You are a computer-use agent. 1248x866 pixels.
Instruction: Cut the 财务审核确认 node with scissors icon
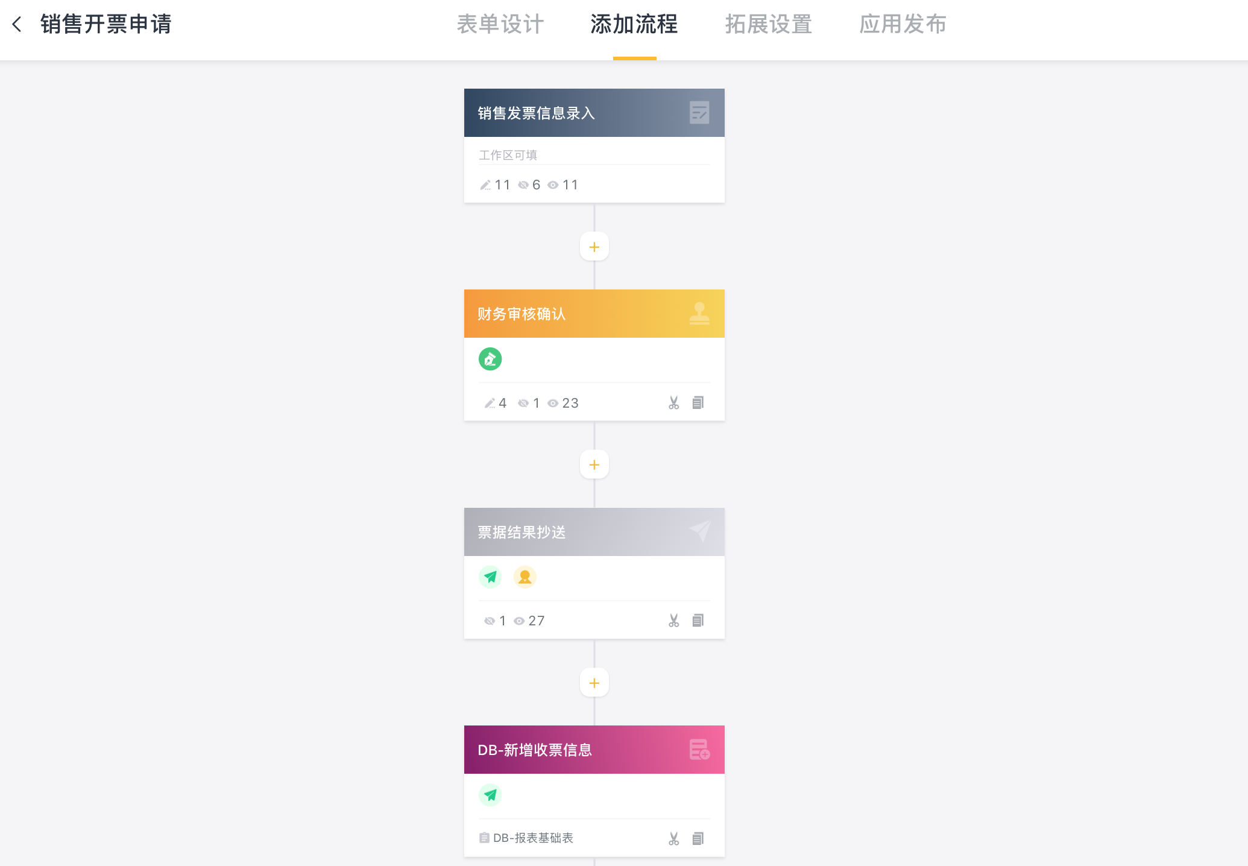[673, 403]
